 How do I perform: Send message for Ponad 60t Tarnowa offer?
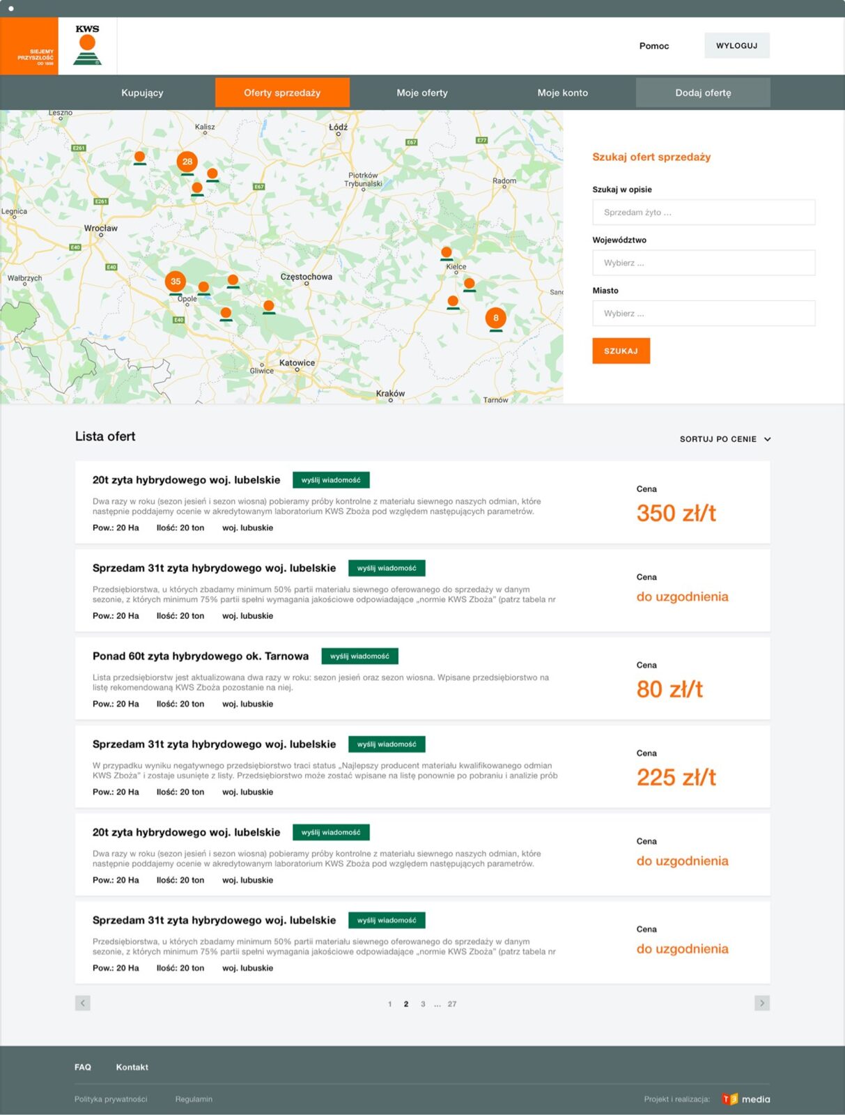click(x=359, y=656)
